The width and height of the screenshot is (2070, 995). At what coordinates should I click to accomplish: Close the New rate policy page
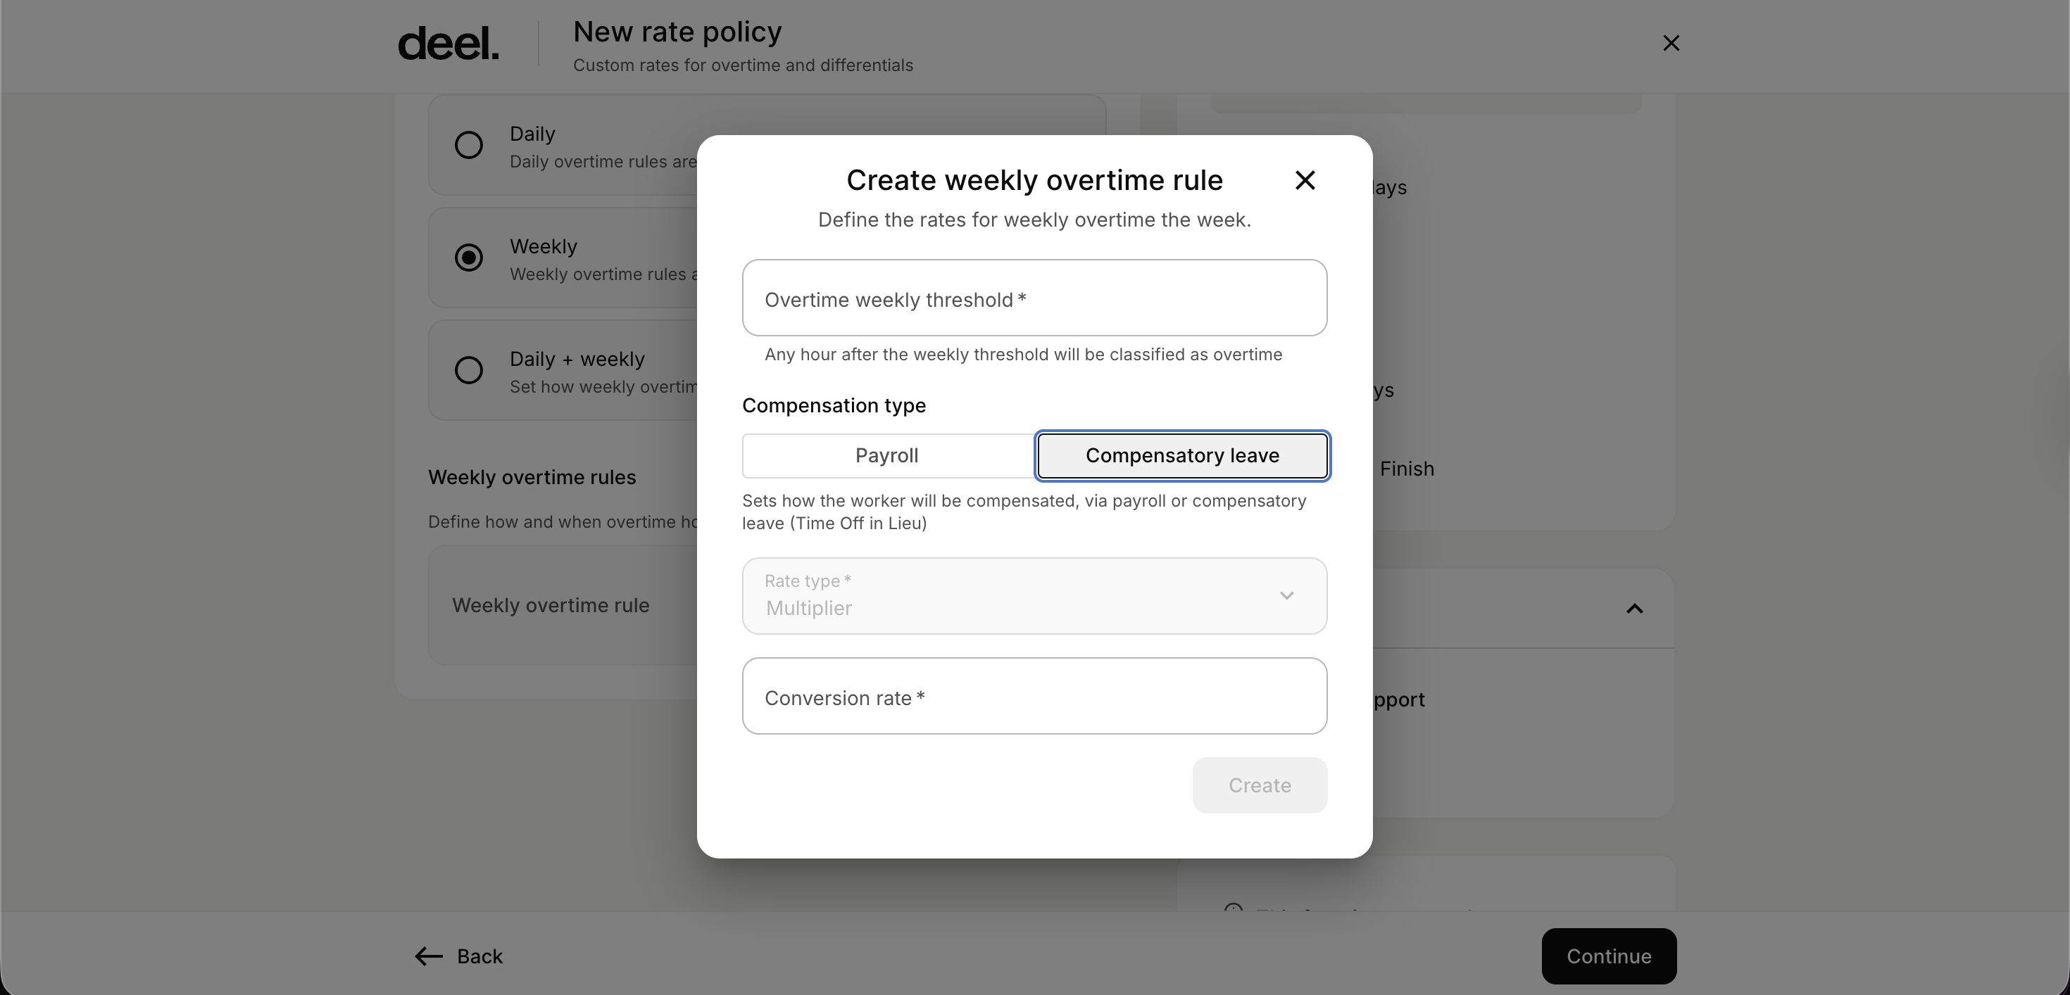tap(1671, 44)
